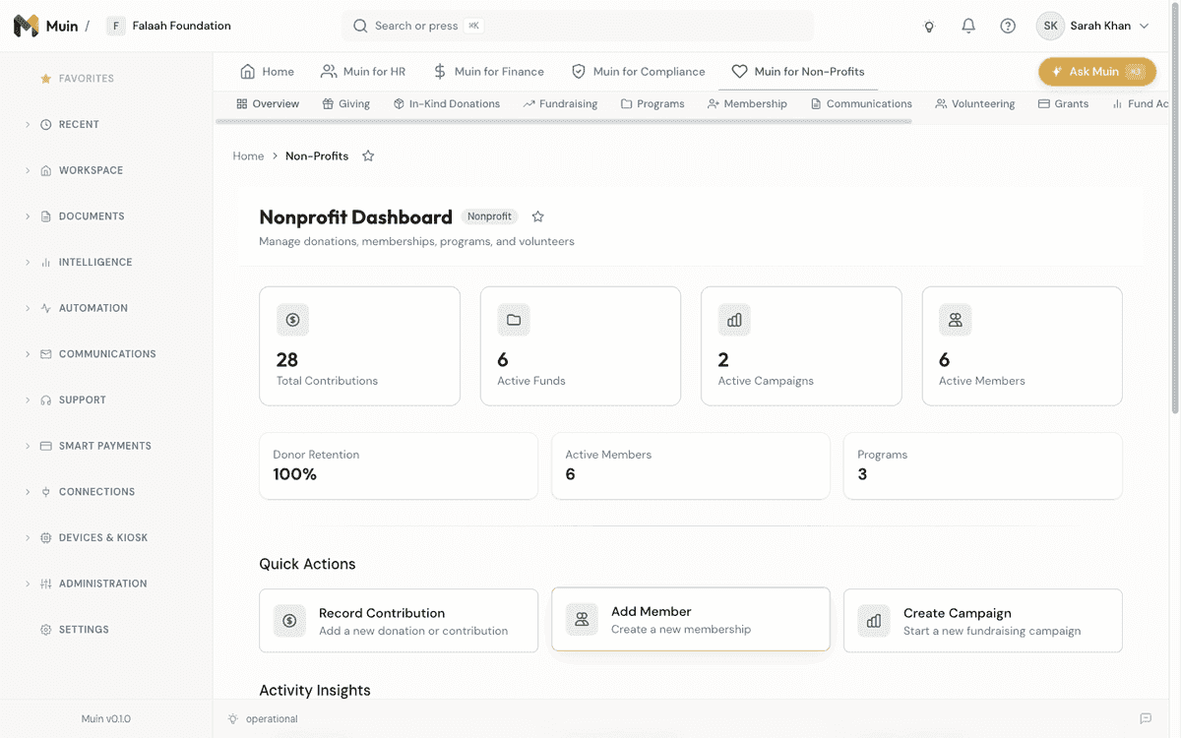Click the Active Funds folder icon
Image resolution: width=1181 pixels, height=738 pixels.
click(514, 320)
